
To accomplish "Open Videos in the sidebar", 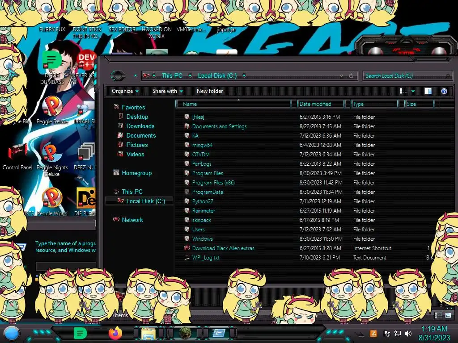I will pyautogui.click(x=135, y=154).
